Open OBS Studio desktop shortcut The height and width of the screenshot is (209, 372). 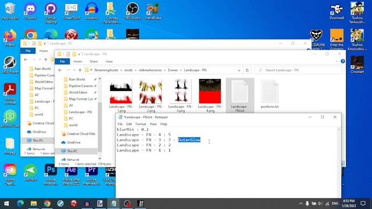click(x=133, y=10)
